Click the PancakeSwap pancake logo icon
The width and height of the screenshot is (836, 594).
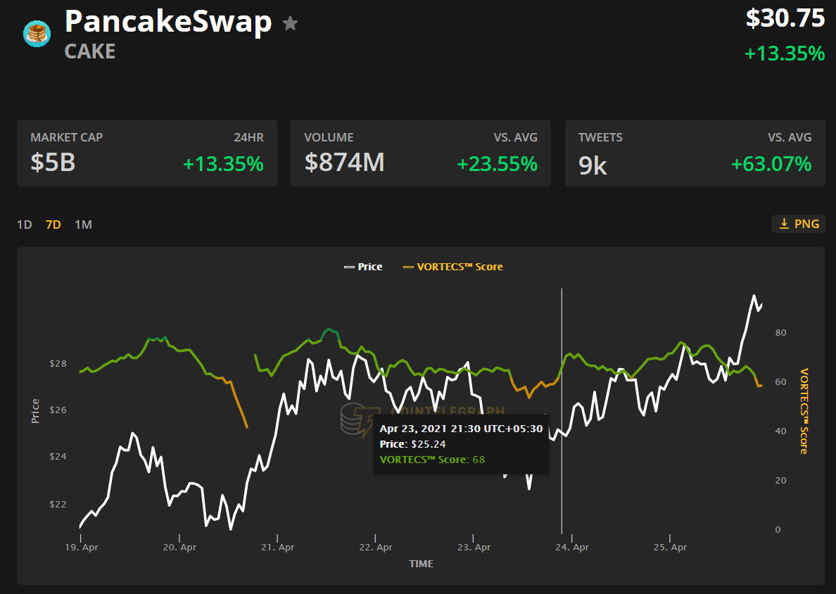click(36, 33)
